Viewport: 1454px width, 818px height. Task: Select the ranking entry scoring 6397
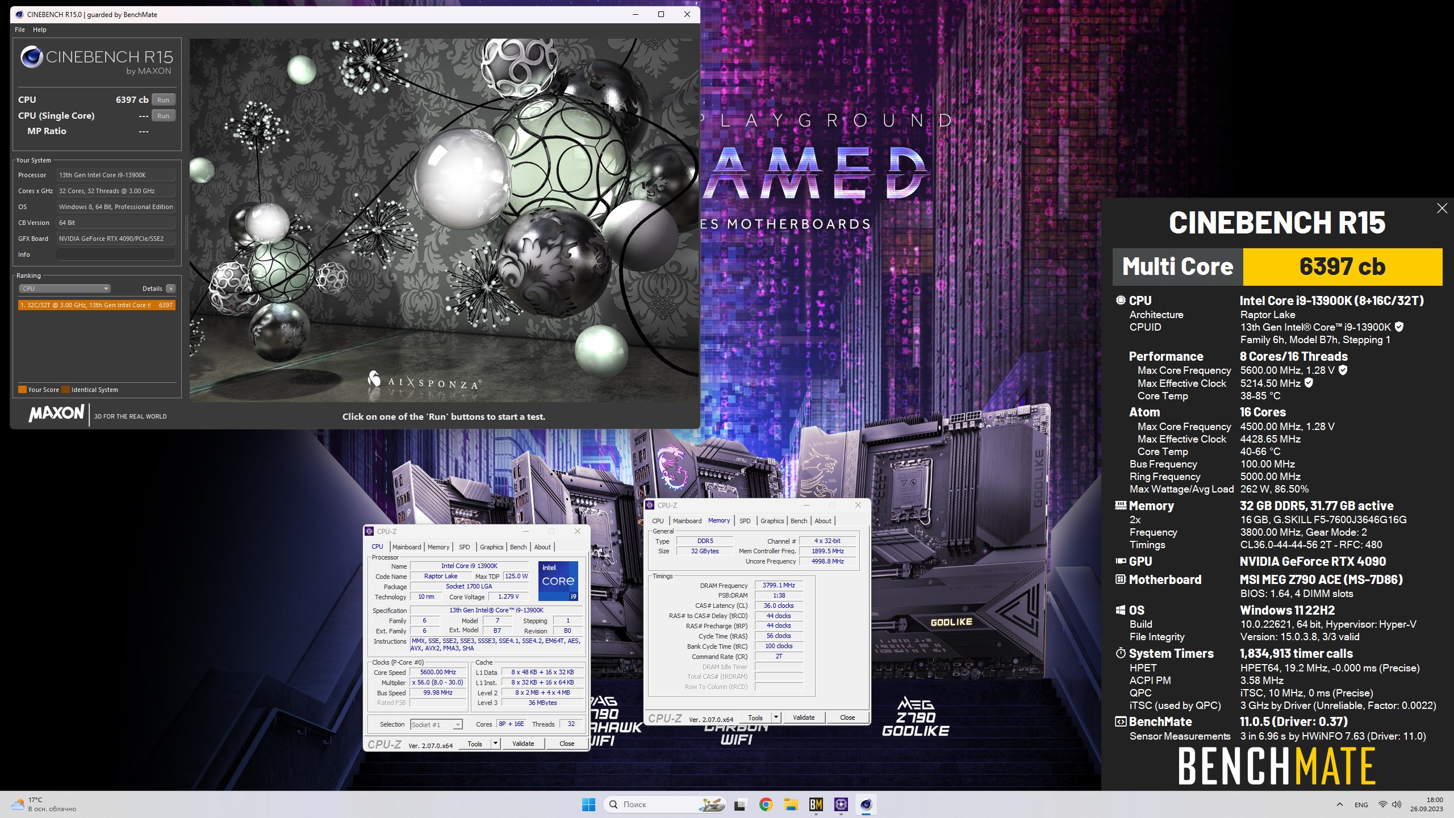(x=97, y=305)
